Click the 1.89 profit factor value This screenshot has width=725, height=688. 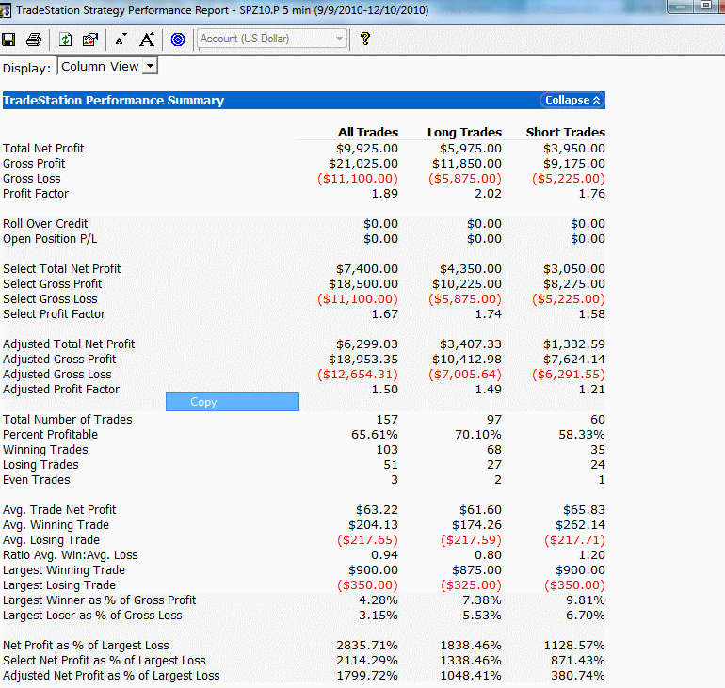coord(385,194)
